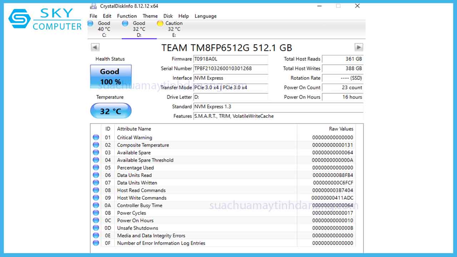Open the Theme menu
Viewport: 457px width, 257px height.
pos(150,16)
